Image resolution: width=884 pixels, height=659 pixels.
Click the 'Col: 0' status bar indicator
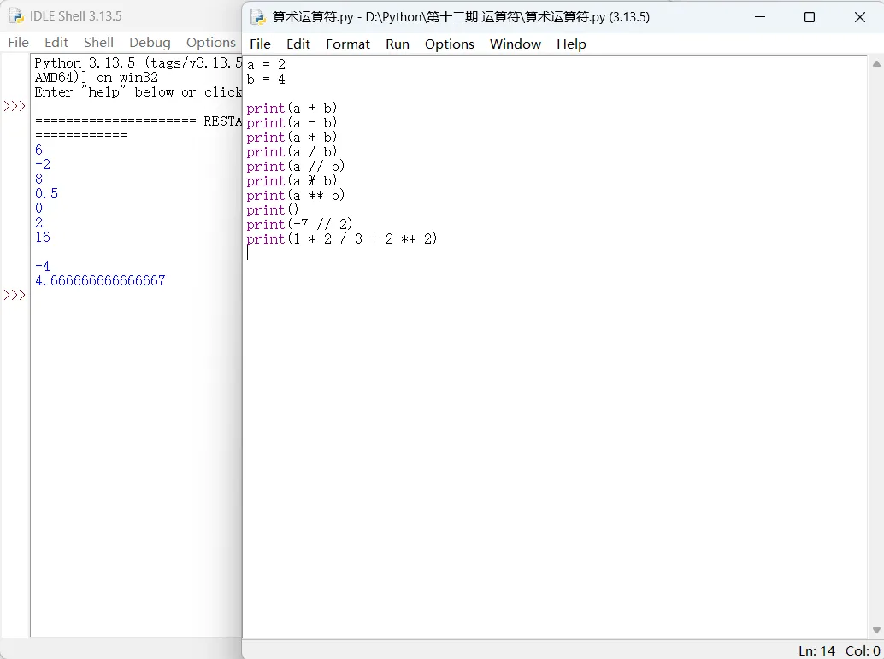pos(863,650)
